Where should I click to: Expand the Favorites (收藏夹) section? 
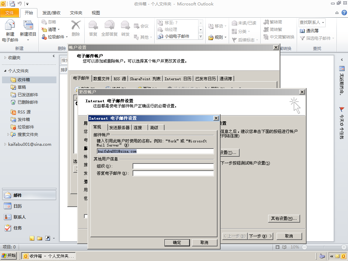click(5, 58)
